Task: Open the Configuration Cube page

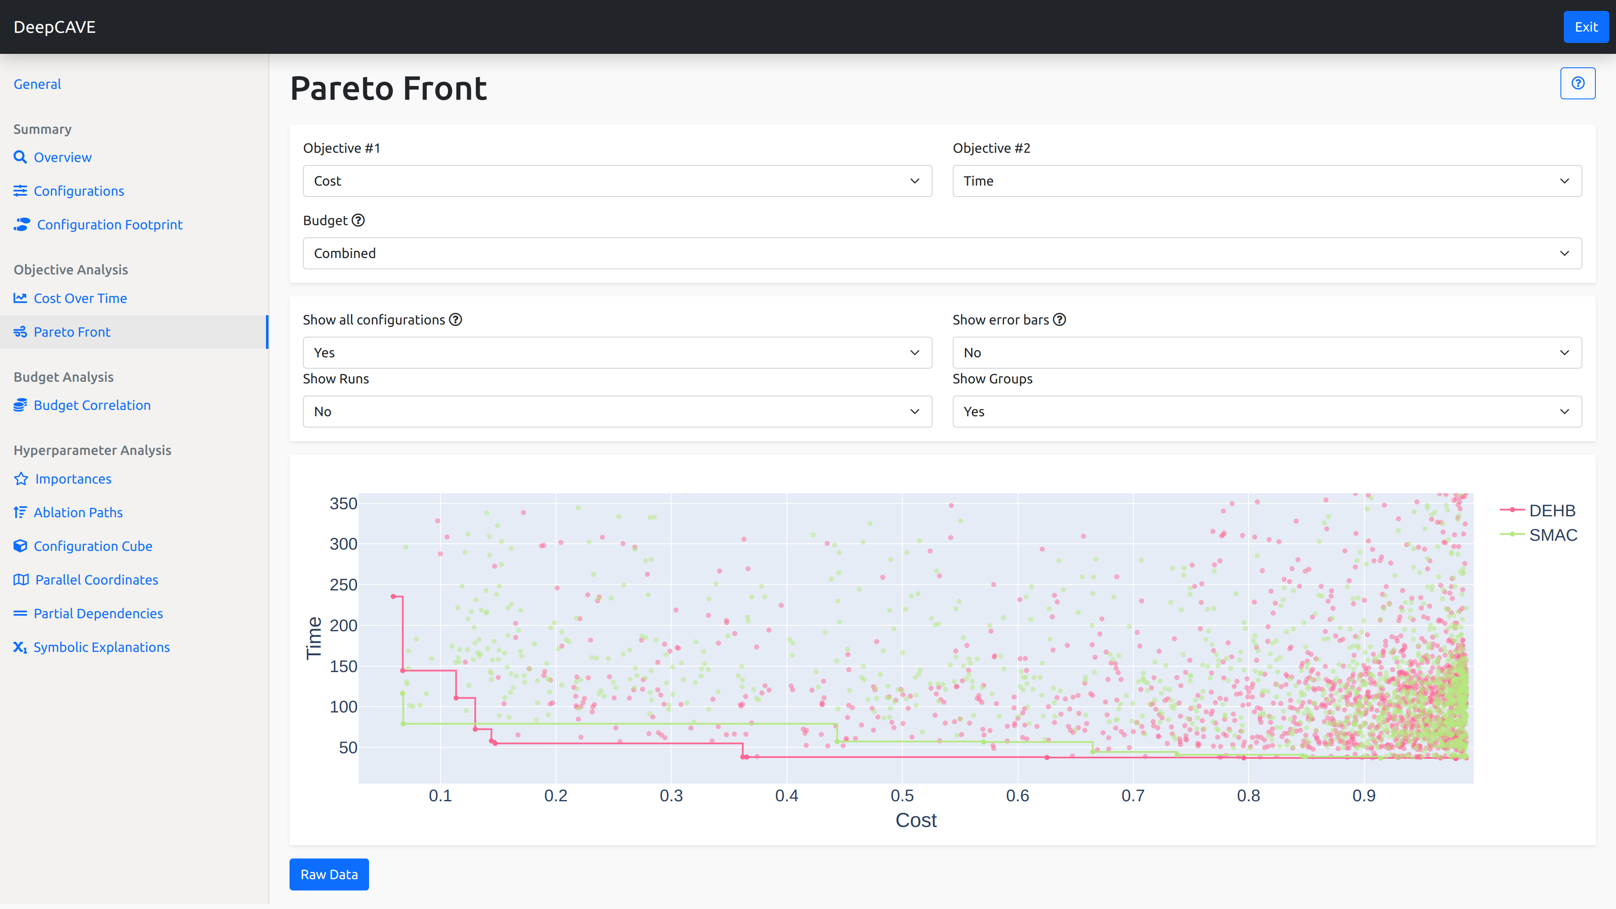Action: (93, 546)
